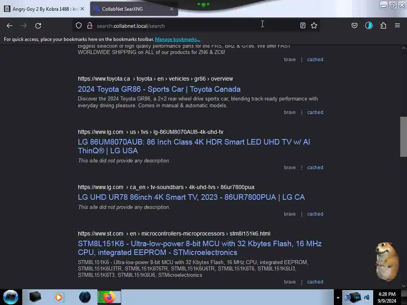The height and width of the screenshot is (305, 407).
Task: Launch the media player taskbar icon
Action: point(59,297)
